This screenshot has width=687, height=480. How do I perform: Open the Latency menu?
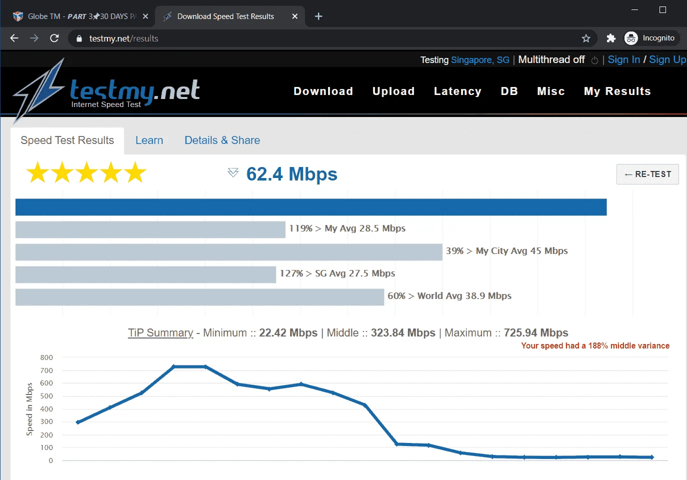457,91
